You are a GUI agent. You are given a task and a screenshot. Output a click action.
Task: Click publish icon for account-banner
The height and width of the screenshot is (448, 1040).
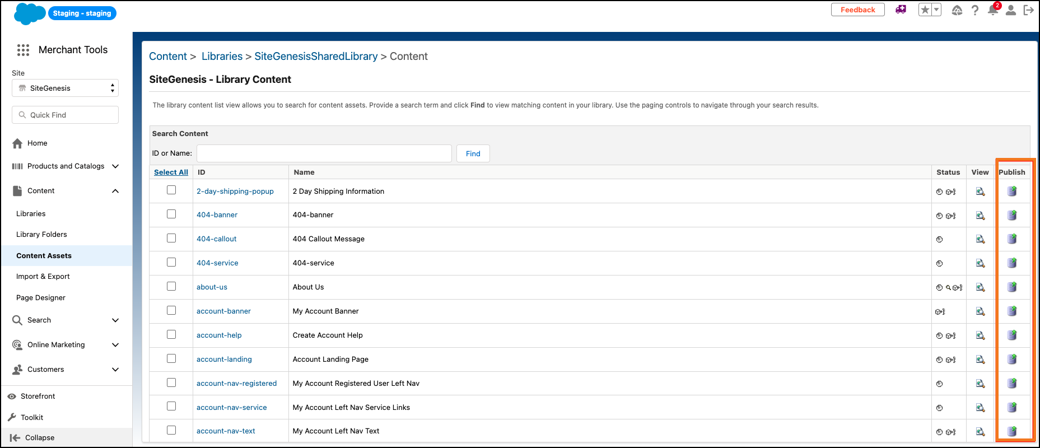tap(1012, 311)
